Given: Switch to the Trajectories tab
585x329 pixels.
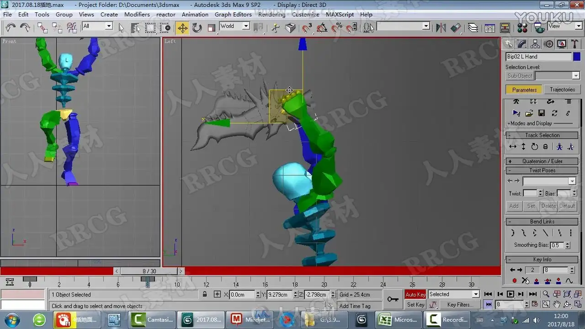Looking at the screenshot, I should click(x=562, y=90).
